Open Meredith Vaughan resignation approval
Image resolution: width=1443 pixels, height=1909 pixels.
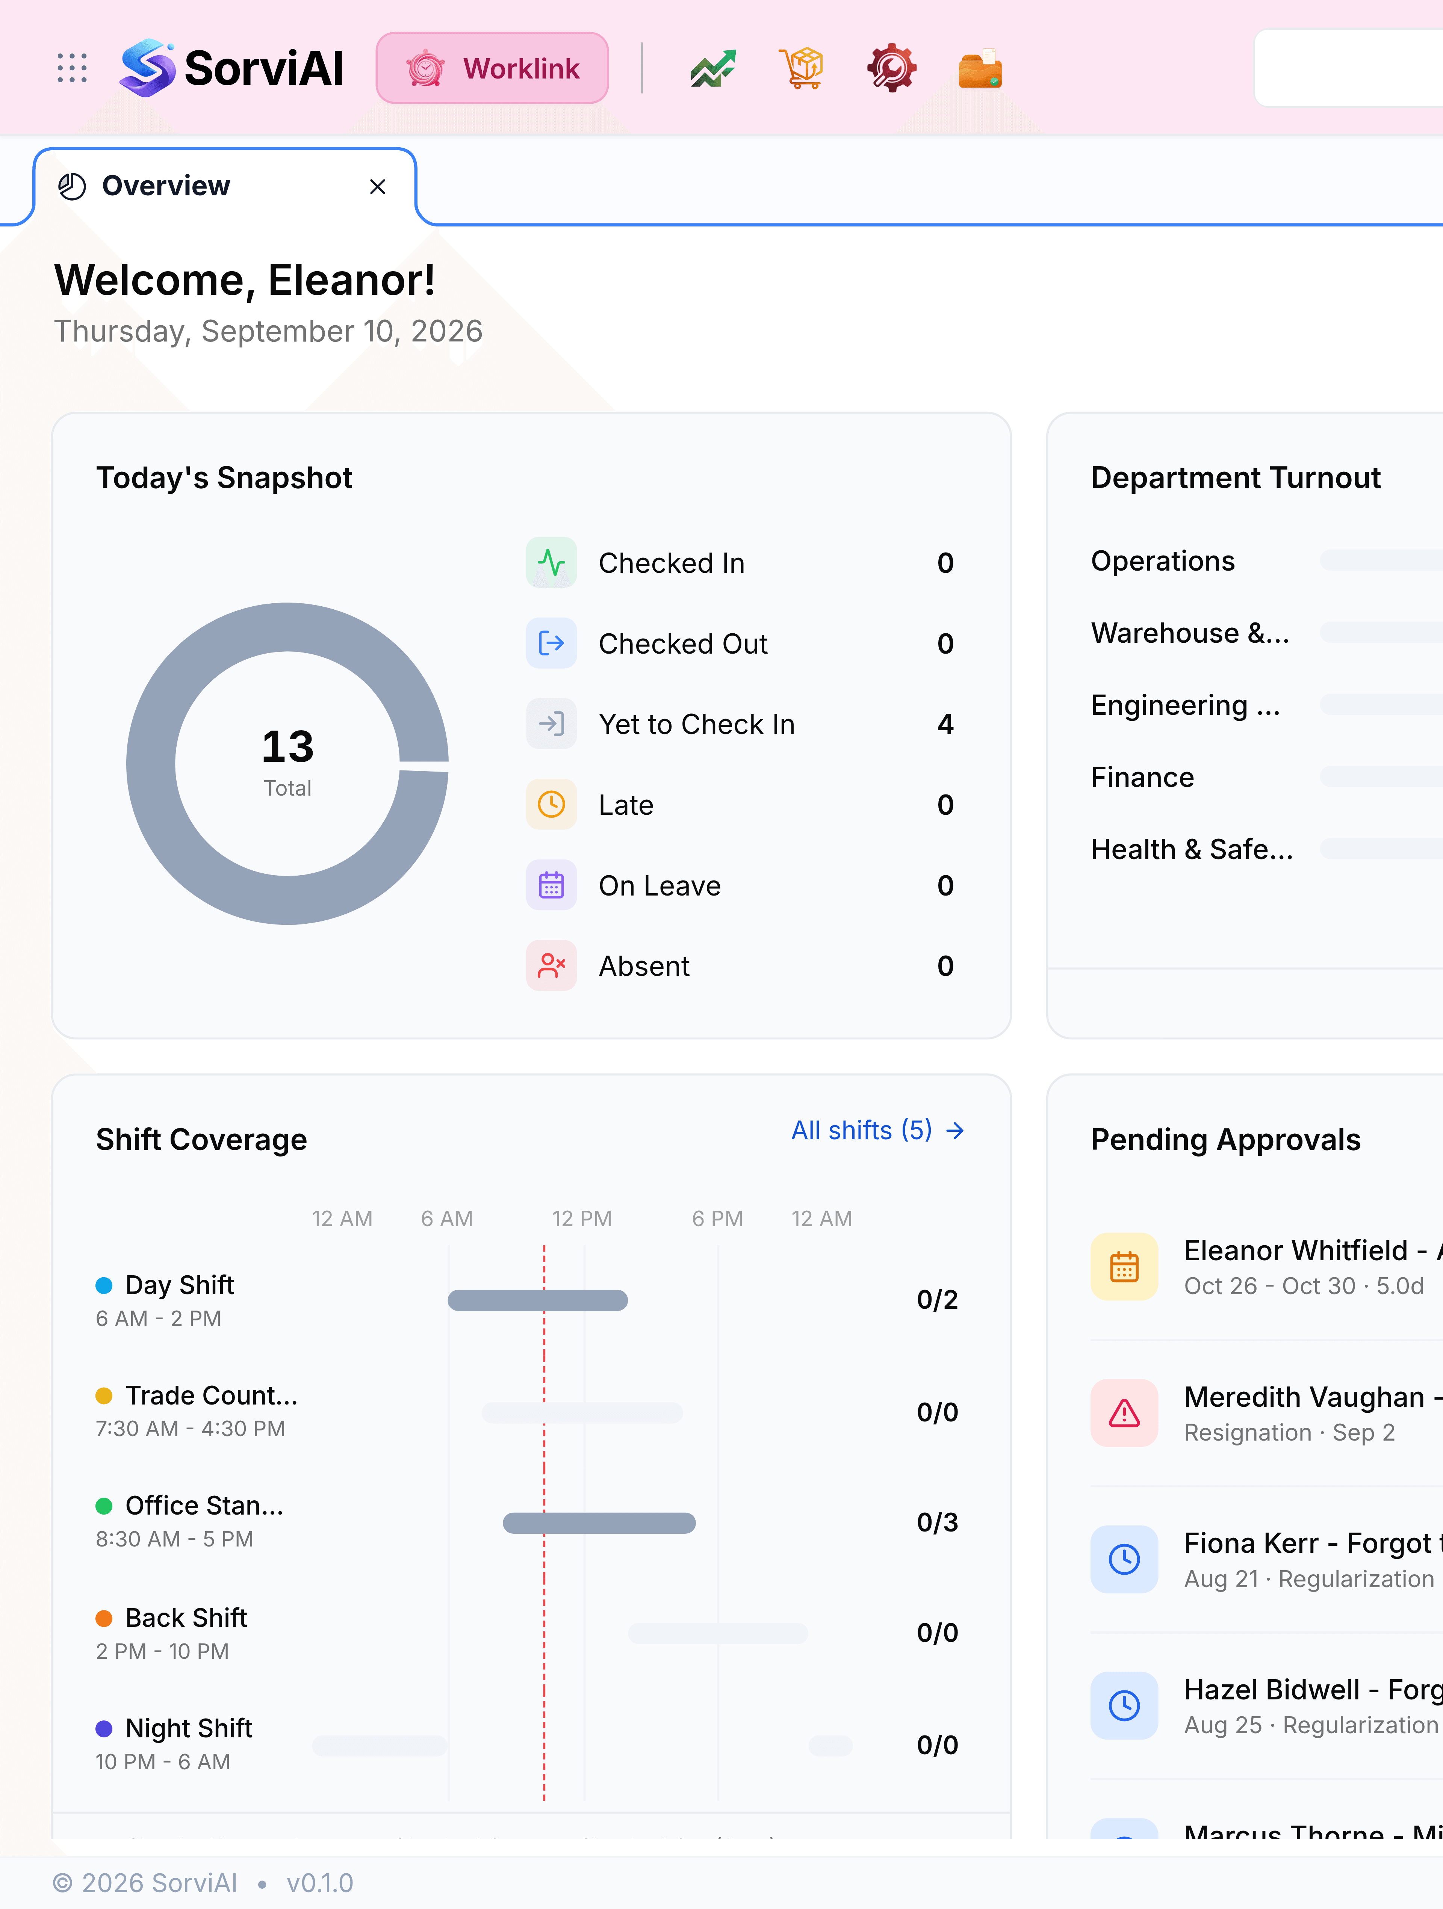[x=1267, y=1413]
